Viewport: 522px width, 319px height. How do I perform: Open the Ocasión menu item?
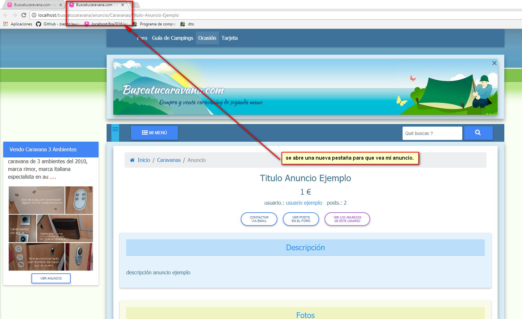tap(207, 38)
